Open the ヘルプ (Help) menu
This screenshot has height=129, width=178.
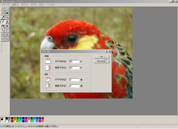50,5
